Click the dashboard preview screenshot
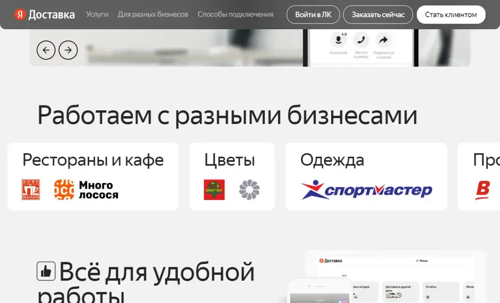The height and width of the screenshot is (303, 500). tap(396, 276)
